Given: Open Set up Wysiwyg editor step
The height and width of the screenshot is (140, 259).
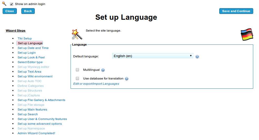Looking at the screenshot, I should click(x=33, y=67).
